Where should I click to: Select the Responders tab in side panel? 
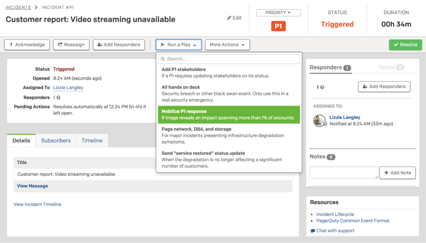pyautogui.click(x=331, y=67)
